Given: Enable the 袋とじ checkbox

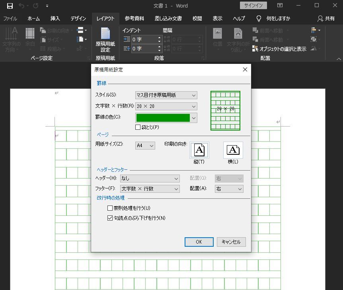Looking at the screenshot, I should click(x=138, y=127).
